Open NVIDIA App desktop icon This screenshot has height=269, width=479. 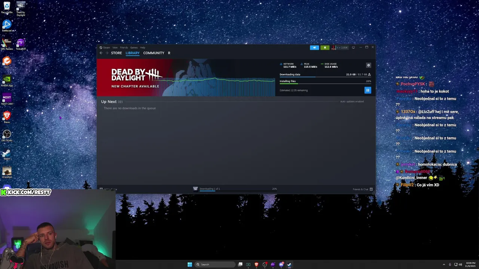click(7, 81)
